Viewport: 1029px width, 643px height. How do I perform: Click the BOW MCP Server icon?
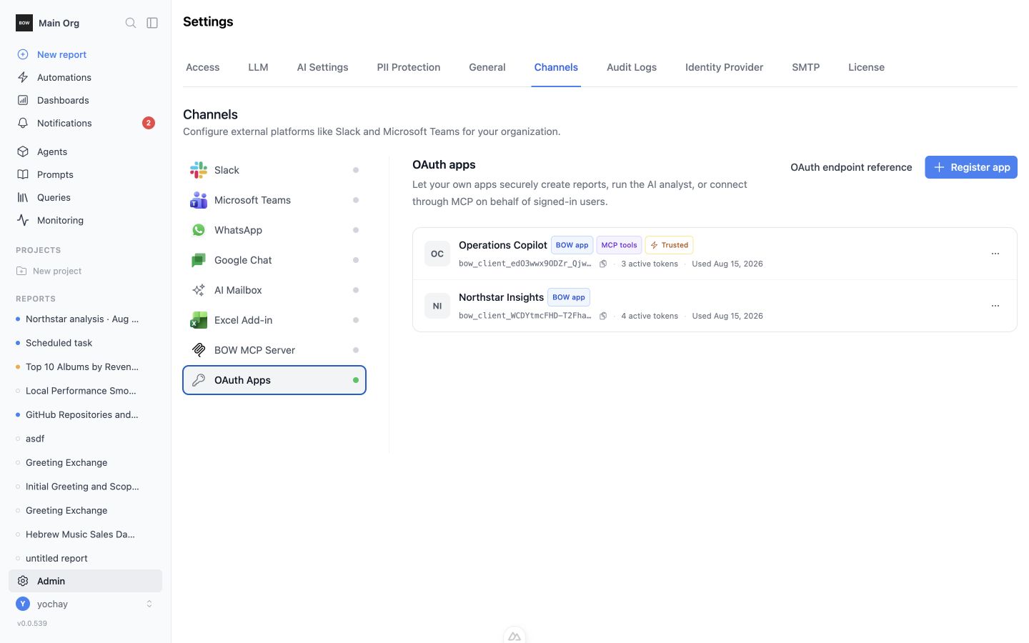pyautogui.click(x=199, y=350)
